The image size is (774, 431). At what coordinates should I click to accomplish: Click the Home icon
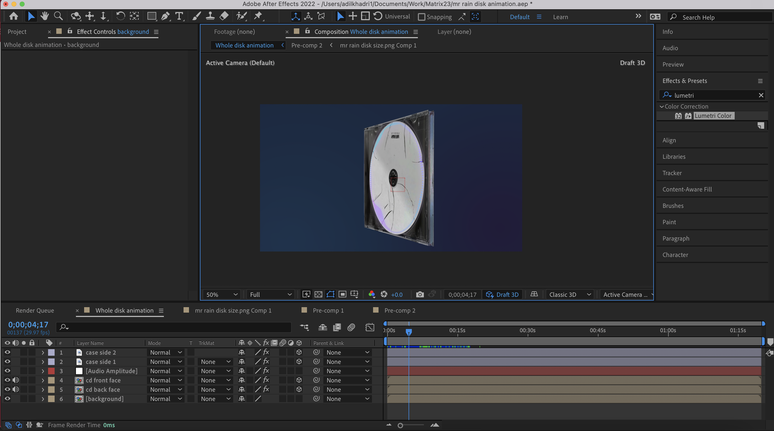(x=14, y=16)
